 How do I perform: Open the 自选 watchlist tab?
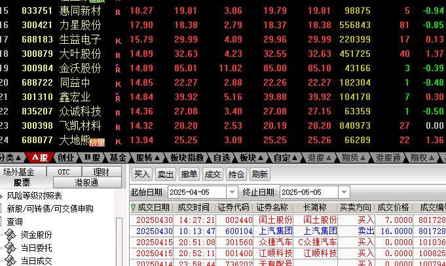pos(221,158)
